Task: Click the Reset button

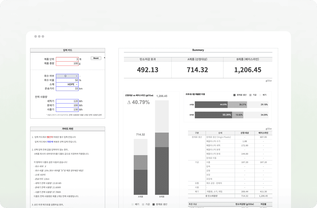Action: pos(96,58)
